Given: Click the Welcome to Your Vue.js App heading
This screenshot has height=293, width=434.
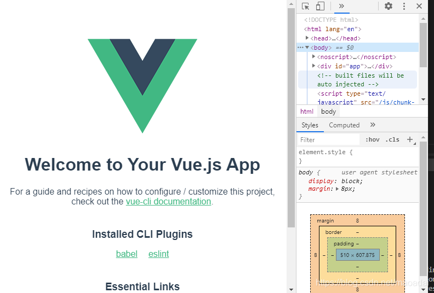Looking at the screenshot, I should (x=142, y=165).
